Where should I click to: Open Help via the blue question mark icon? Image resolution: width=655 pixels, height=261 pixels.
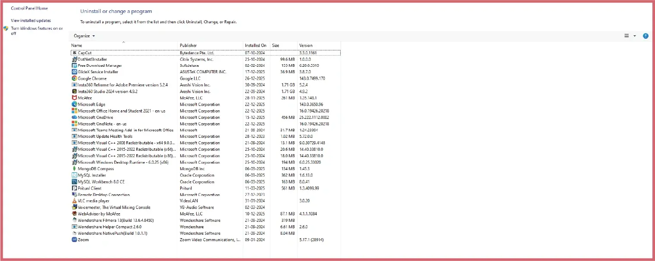pyautogui.click(x=645, y=36)
